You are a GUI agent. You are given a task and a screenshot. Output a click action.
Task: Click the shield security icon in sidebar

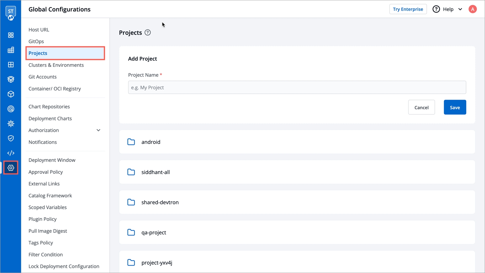click(11, 138)
